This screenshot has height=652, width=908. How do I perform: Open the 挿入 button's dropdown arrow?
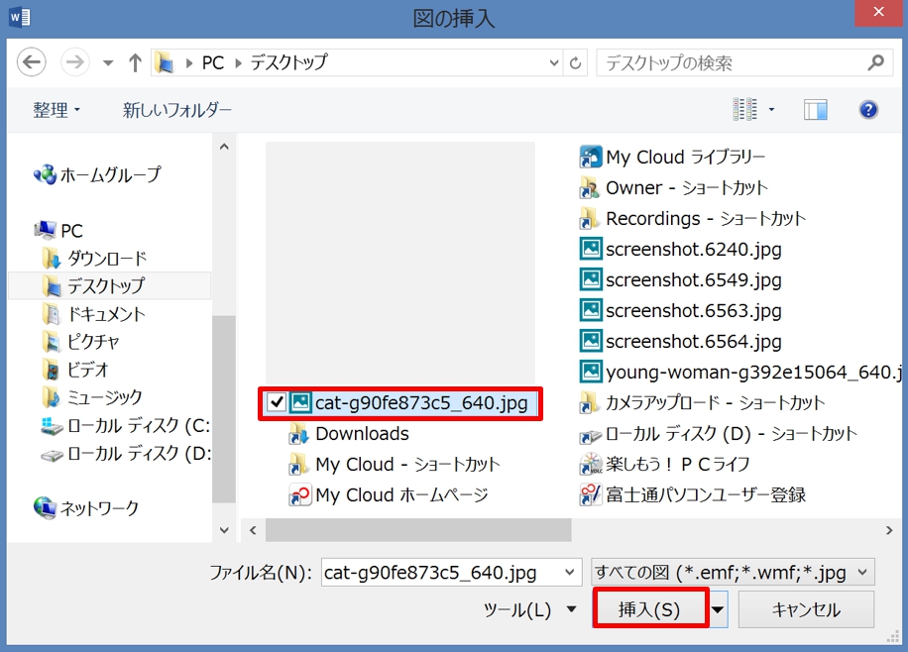[x=718, y=609]
